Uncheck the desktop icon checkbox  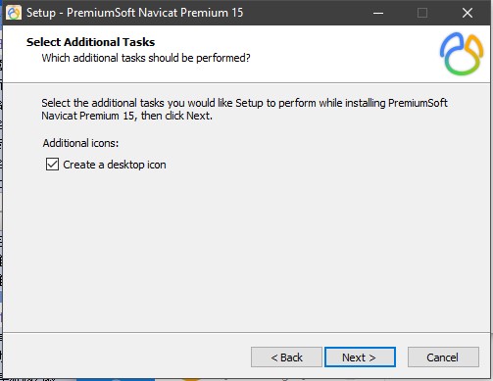(x=52, y=165)
